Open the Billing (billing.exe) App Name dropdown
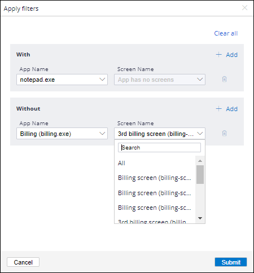Viewport: 254px width, 273px height. point(62,134)
